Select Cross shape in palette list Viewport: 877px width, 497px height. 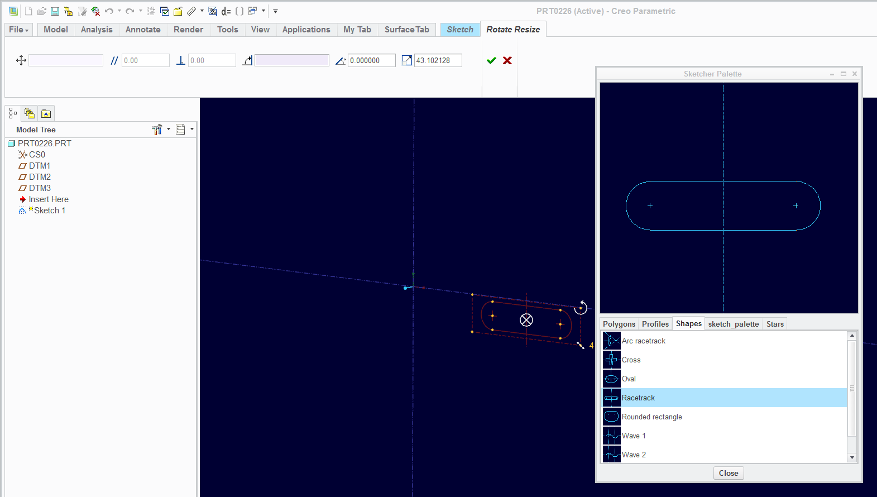[x=725, y=360]
